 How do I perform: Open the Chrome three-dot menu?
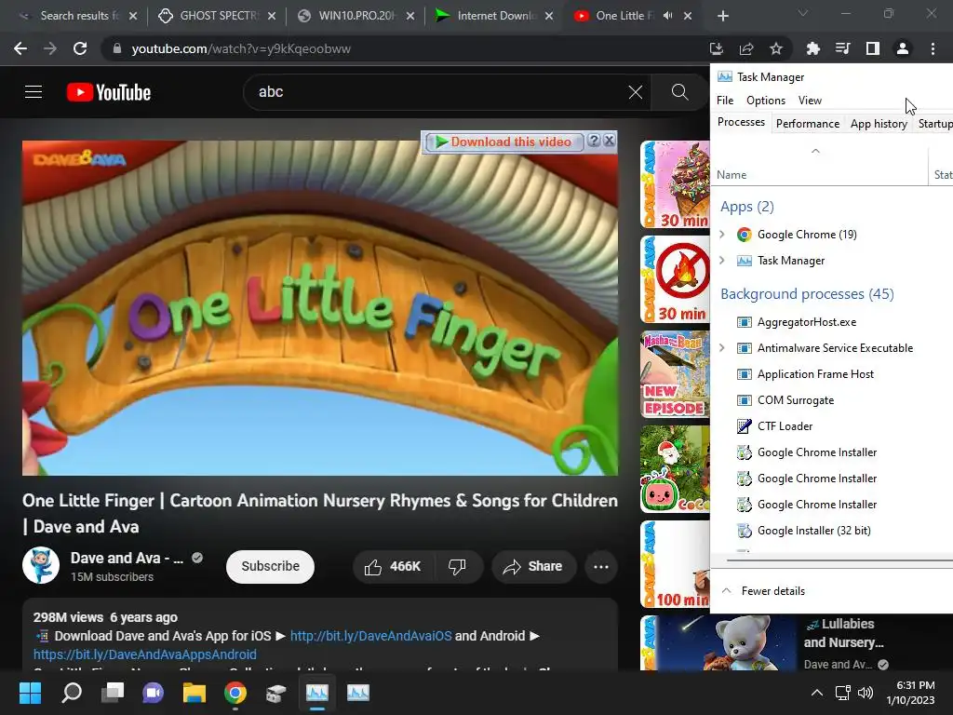[933, 48]
